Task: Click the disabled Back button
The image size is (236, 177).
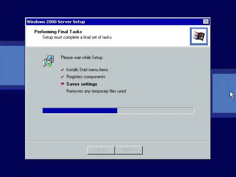Action: pyautogui.click(x=101, y=150)
